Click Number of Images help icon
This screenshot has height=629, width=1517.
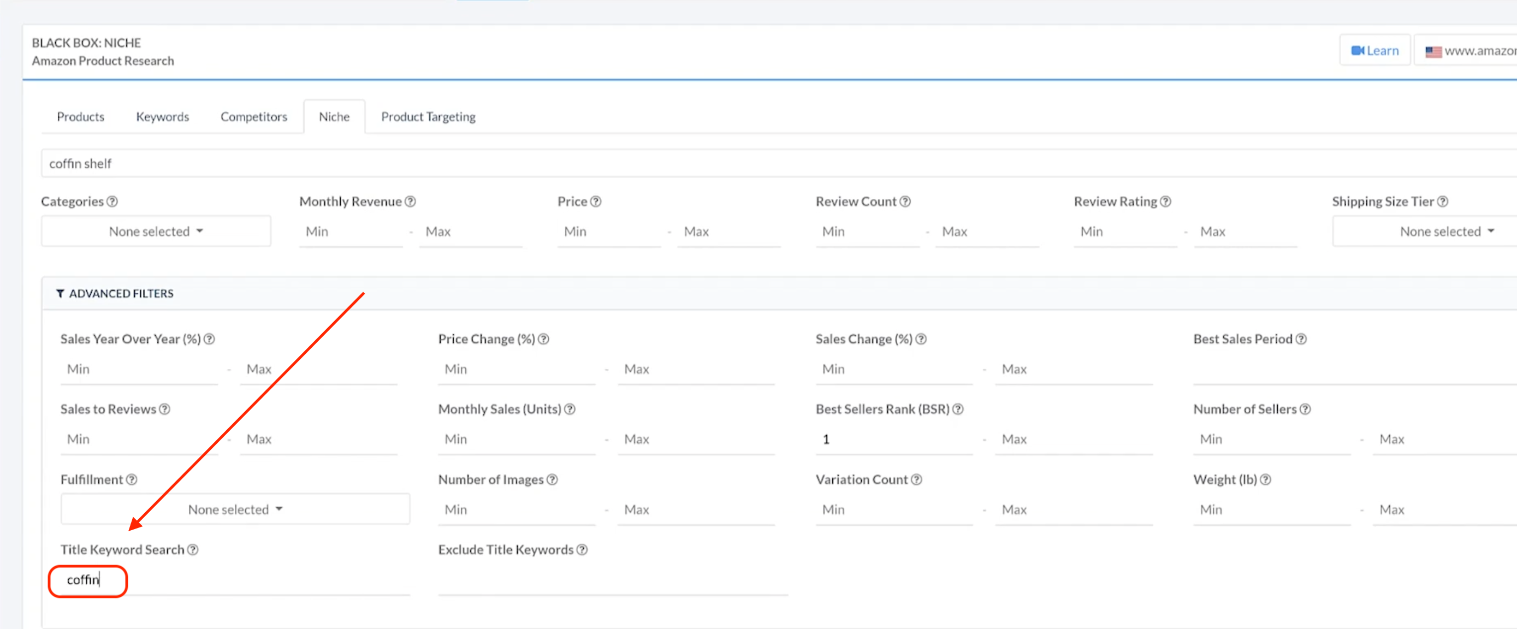coord(552,479)
